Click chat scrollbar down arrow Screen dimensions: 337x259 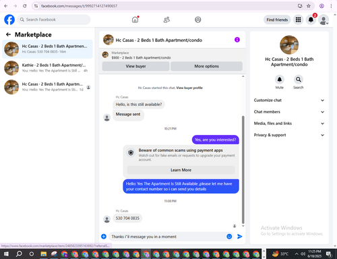click(x=243, y=226)
